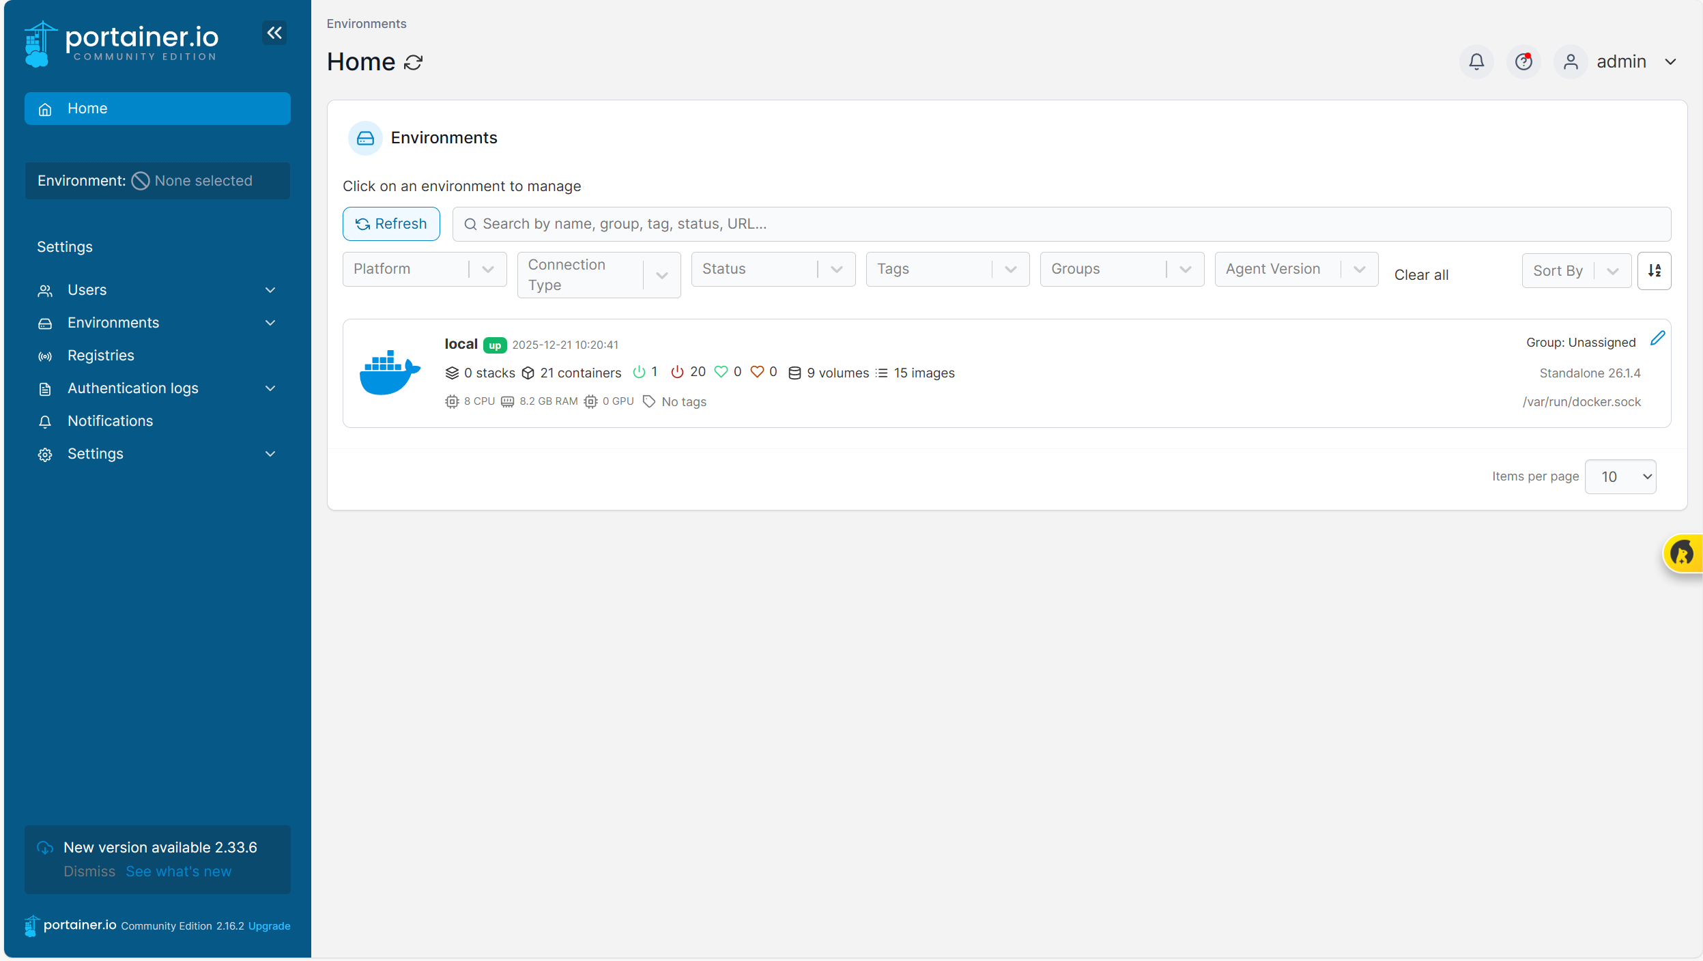
Task: Click the Refresh button
Action: 391,224
